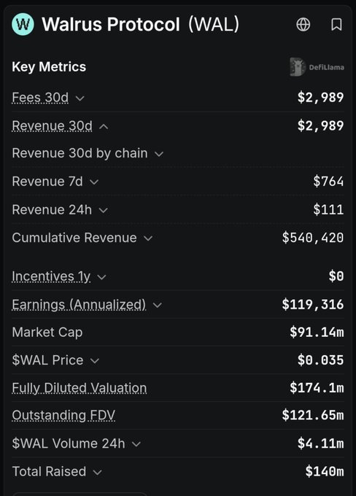Expand the Fees 30d chevron
The height and width of the screenshot is (496, 356).
click(x=80, y=98)
